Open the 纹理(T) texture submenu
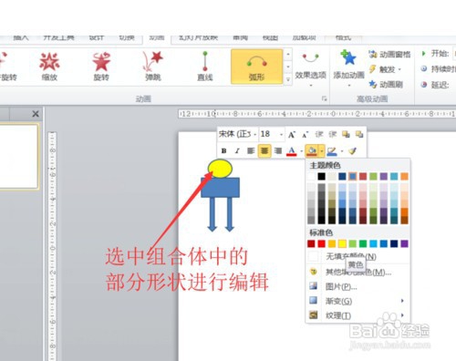The width and height of the screenshot is (456, 361). pos(358,315)
